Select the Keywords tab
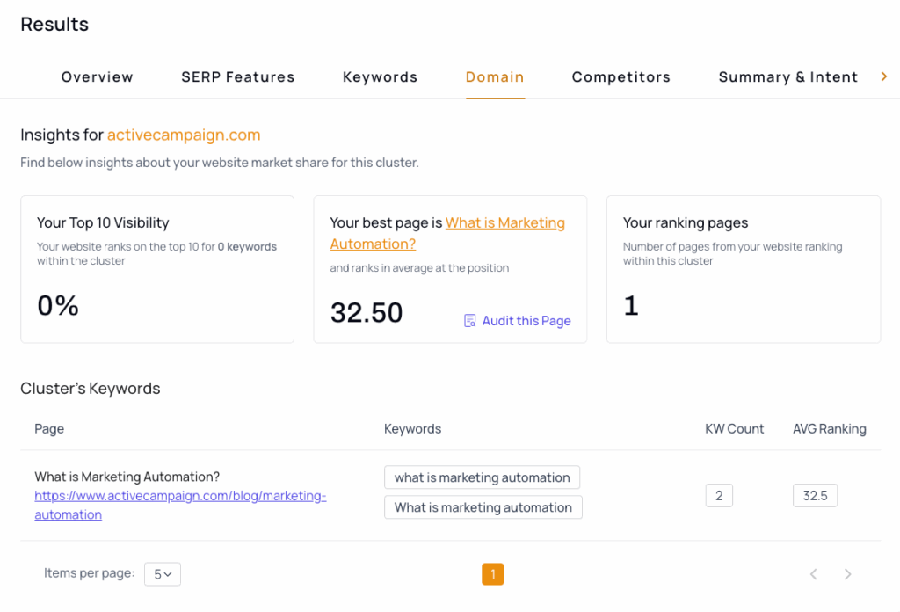 [x=380, y=77]
